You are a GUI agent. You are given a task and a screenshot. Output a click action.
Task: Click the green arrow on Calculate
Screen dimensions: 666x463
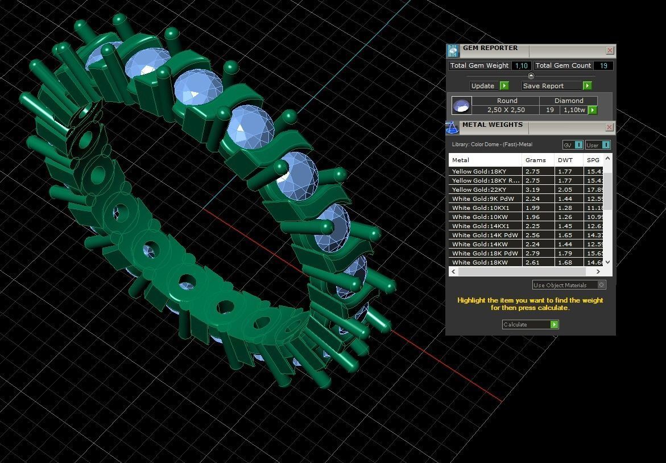point(555,325)
